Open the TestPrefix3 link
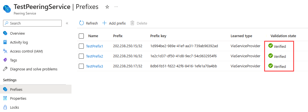This screenshot has width=308, height=112. pyautogui.click(x=94, y=66)
